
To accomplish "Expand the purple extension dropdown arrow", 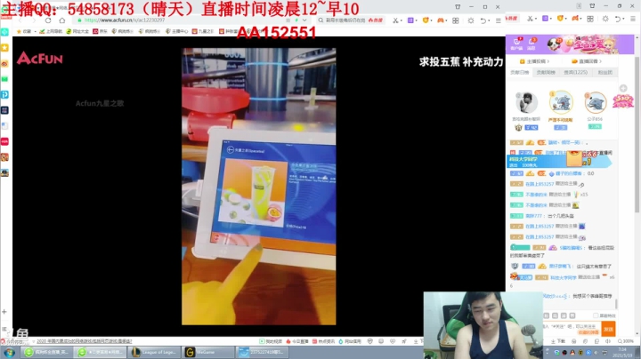I will point(416,20).
